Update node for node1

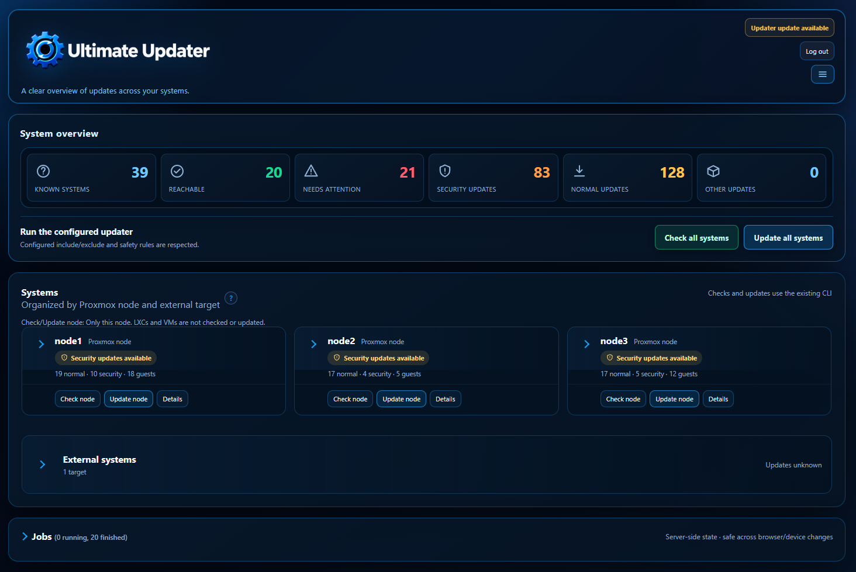pyautogui.click(x=129, y=399)
